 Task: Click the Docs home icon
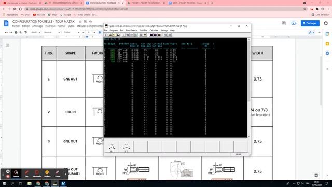coord(6,23)
